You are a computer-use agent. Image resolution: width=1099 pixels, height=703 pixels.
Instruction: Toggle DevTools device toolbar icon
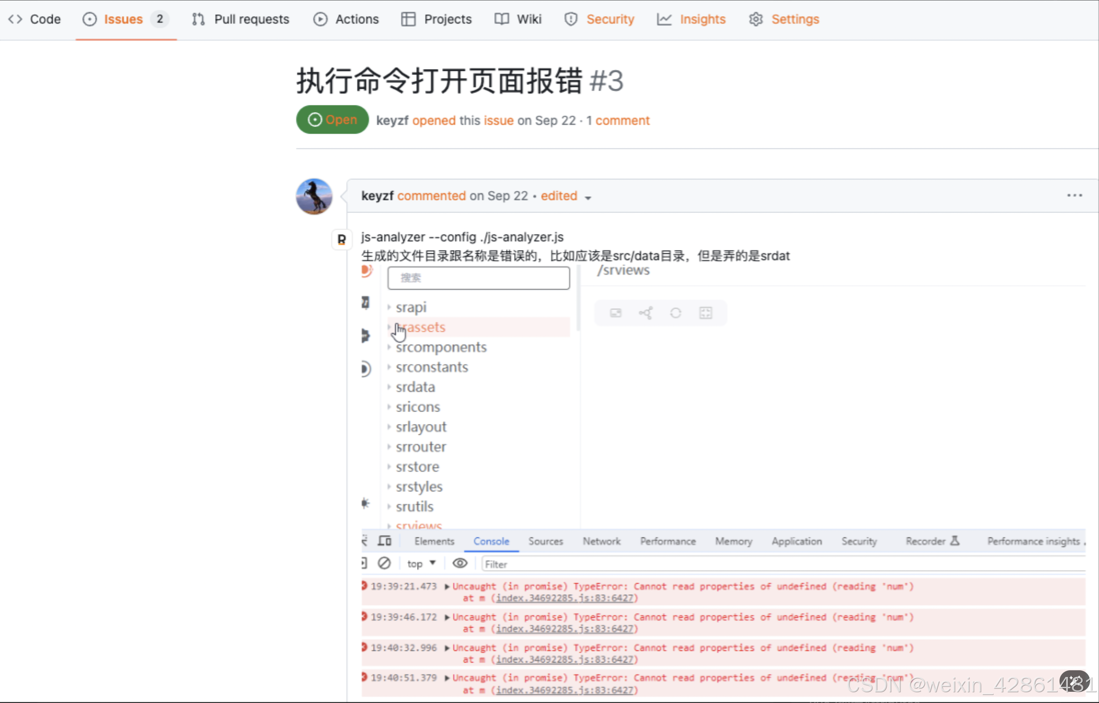tap(384, 541)
